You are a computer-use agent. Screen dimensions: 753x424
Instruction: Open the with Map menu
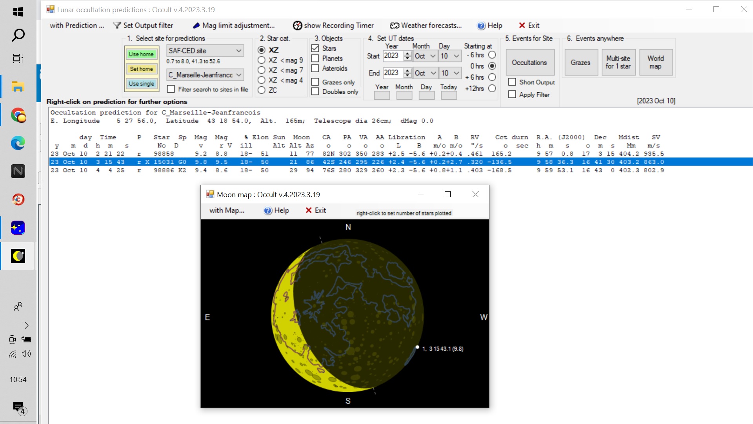click(227, 210)
